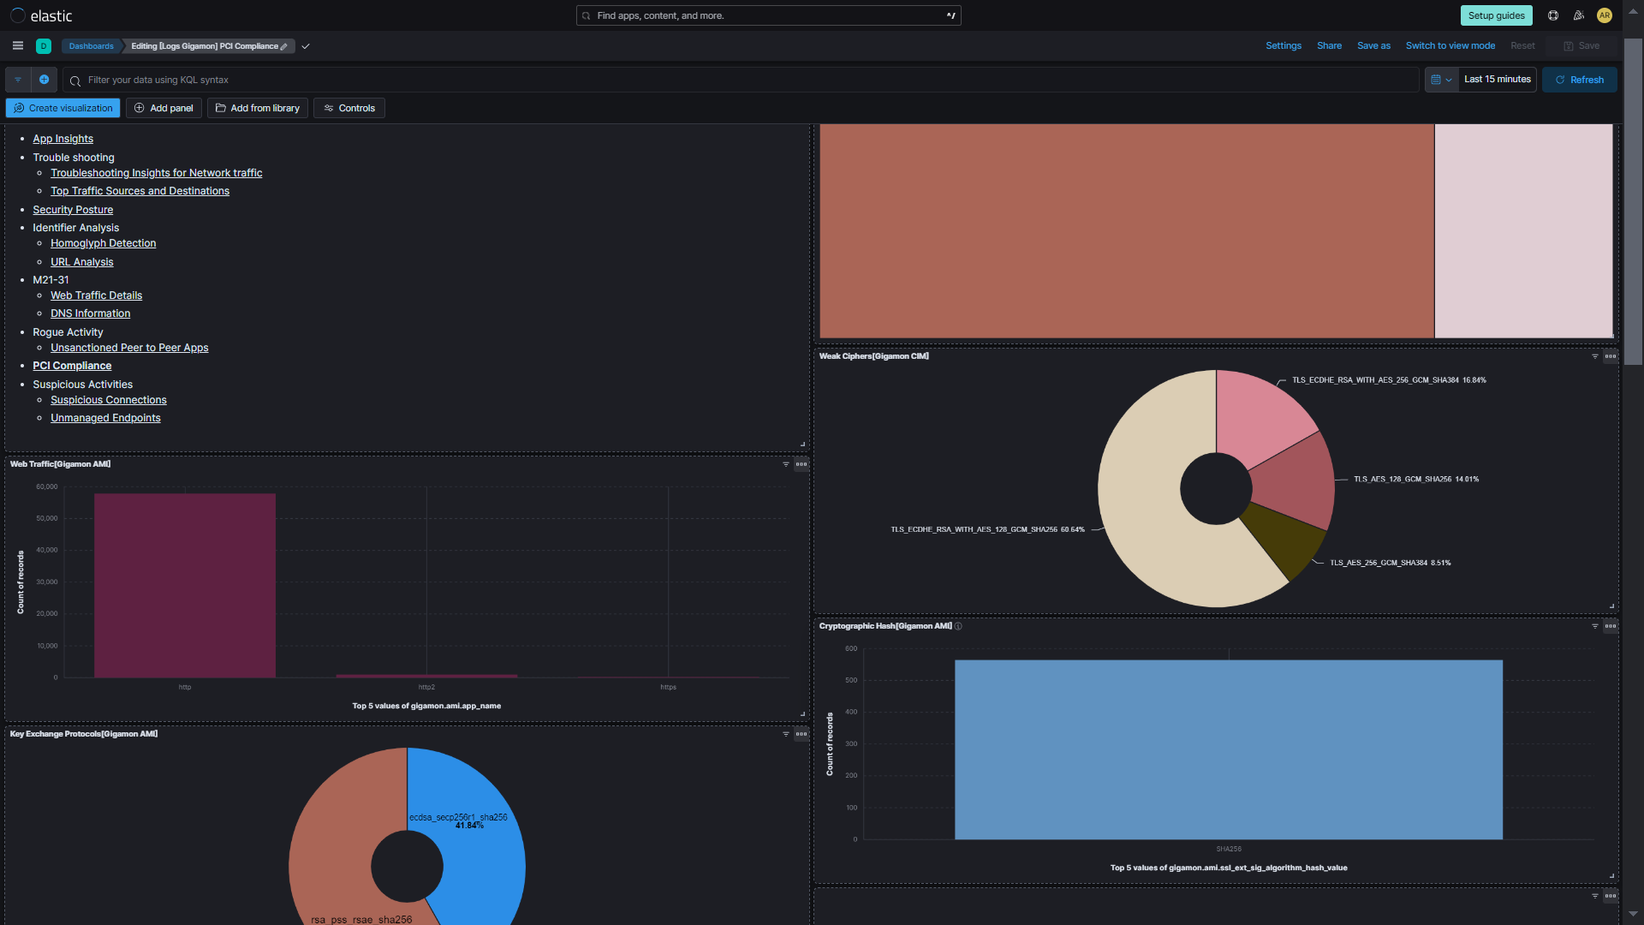
Task: Toggle the filters icon on Cryptographic Hash panel
Action: 1594,626
